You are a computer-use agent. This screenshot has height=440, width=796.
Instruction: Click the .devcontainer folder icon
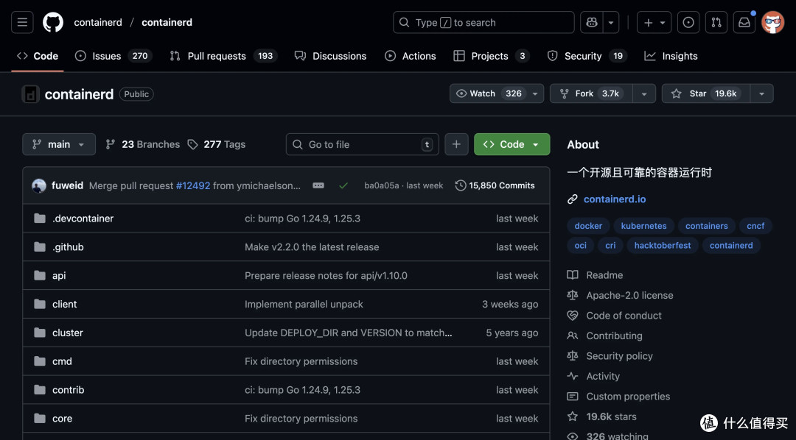click(x=40, y=219)
